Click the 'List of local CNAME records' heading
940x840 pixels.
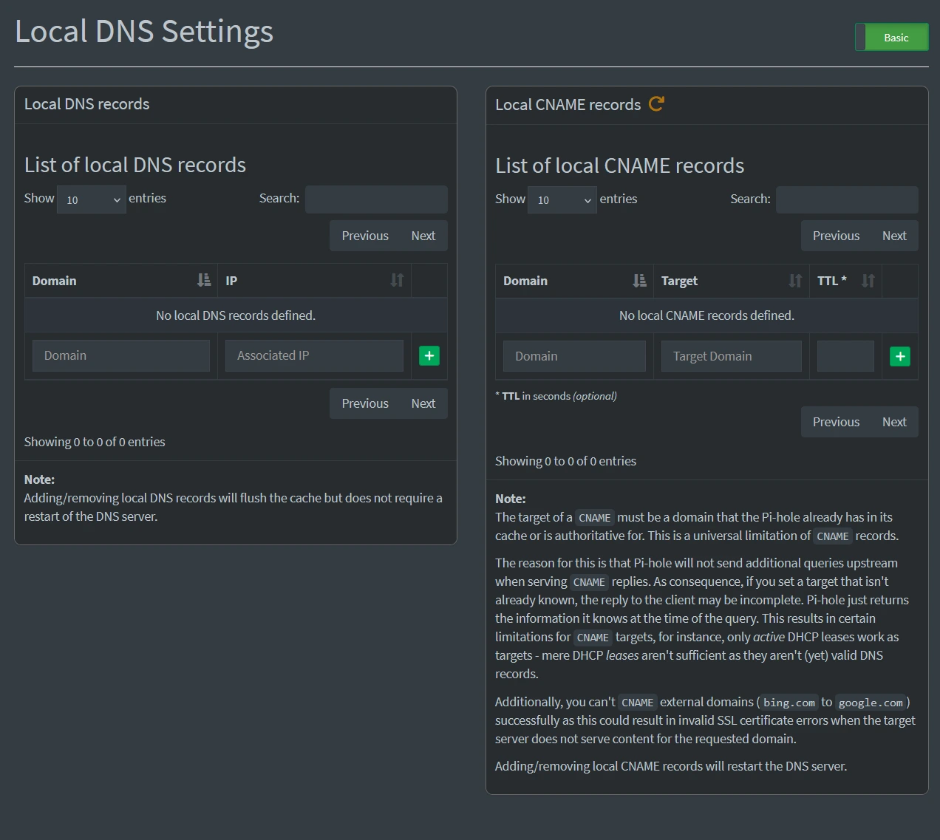point(620,165)
